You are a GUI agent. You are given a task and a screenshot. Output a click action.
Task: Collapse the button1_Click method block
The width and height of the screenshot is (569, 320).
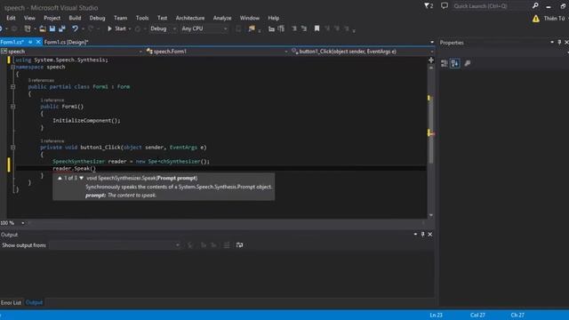coord(12,148)
